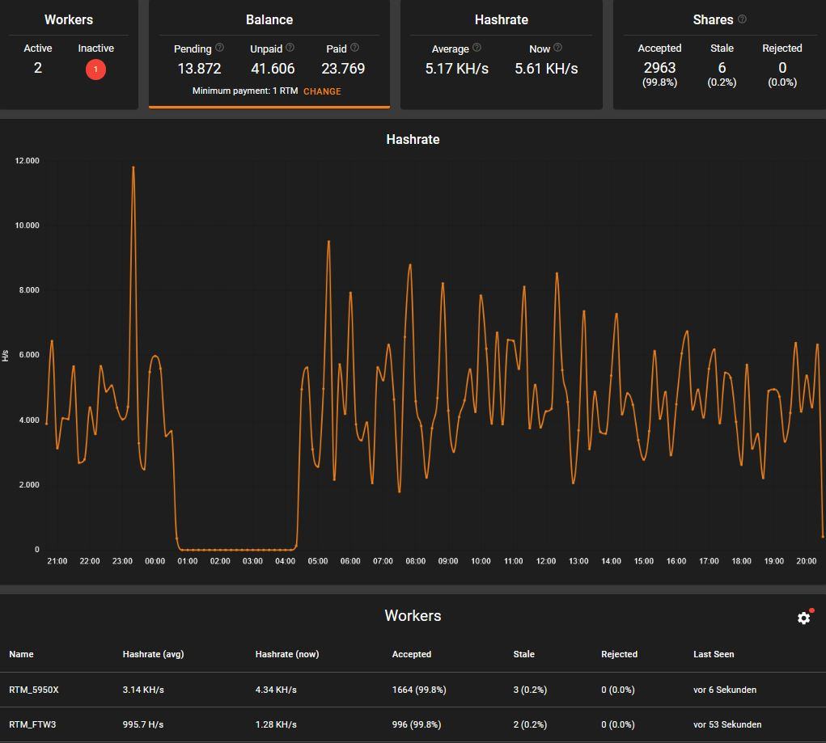This screenshot has width=826, height=743.
Task: Click 'vor 53 Sekunden' last seen cell
Action: 727,724
